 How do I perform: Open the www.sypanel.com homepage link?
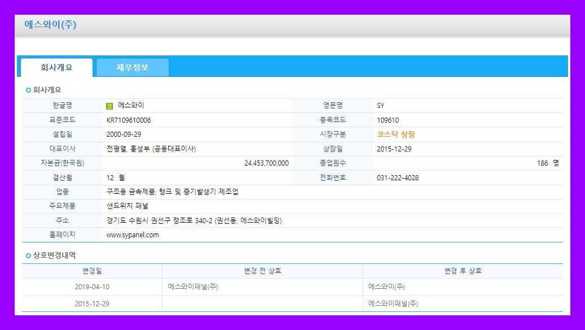133,235
